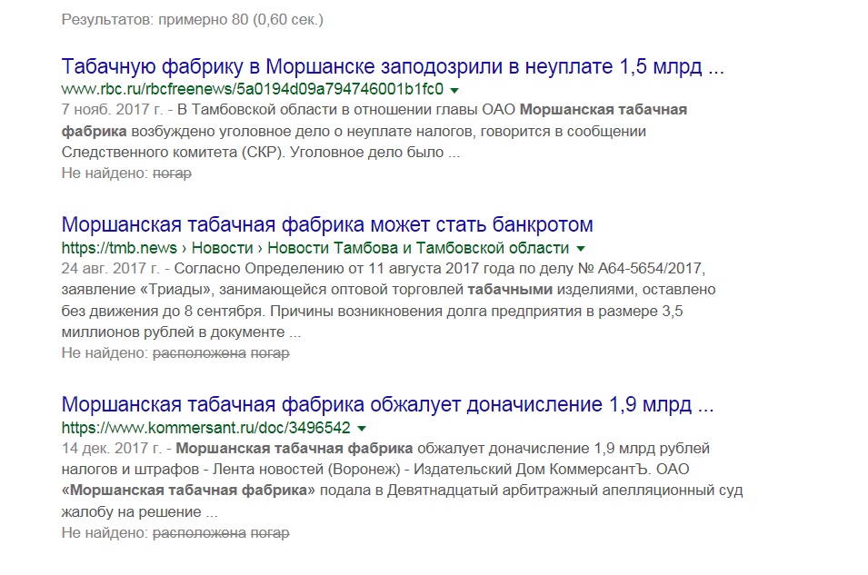Screen dimensions: 868x575
Task: Open the Kommersant result about доначисление 1,9 млрд
Action: (387, 404)
